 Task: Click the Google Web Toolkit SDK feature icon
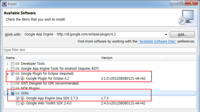point(23,103)
